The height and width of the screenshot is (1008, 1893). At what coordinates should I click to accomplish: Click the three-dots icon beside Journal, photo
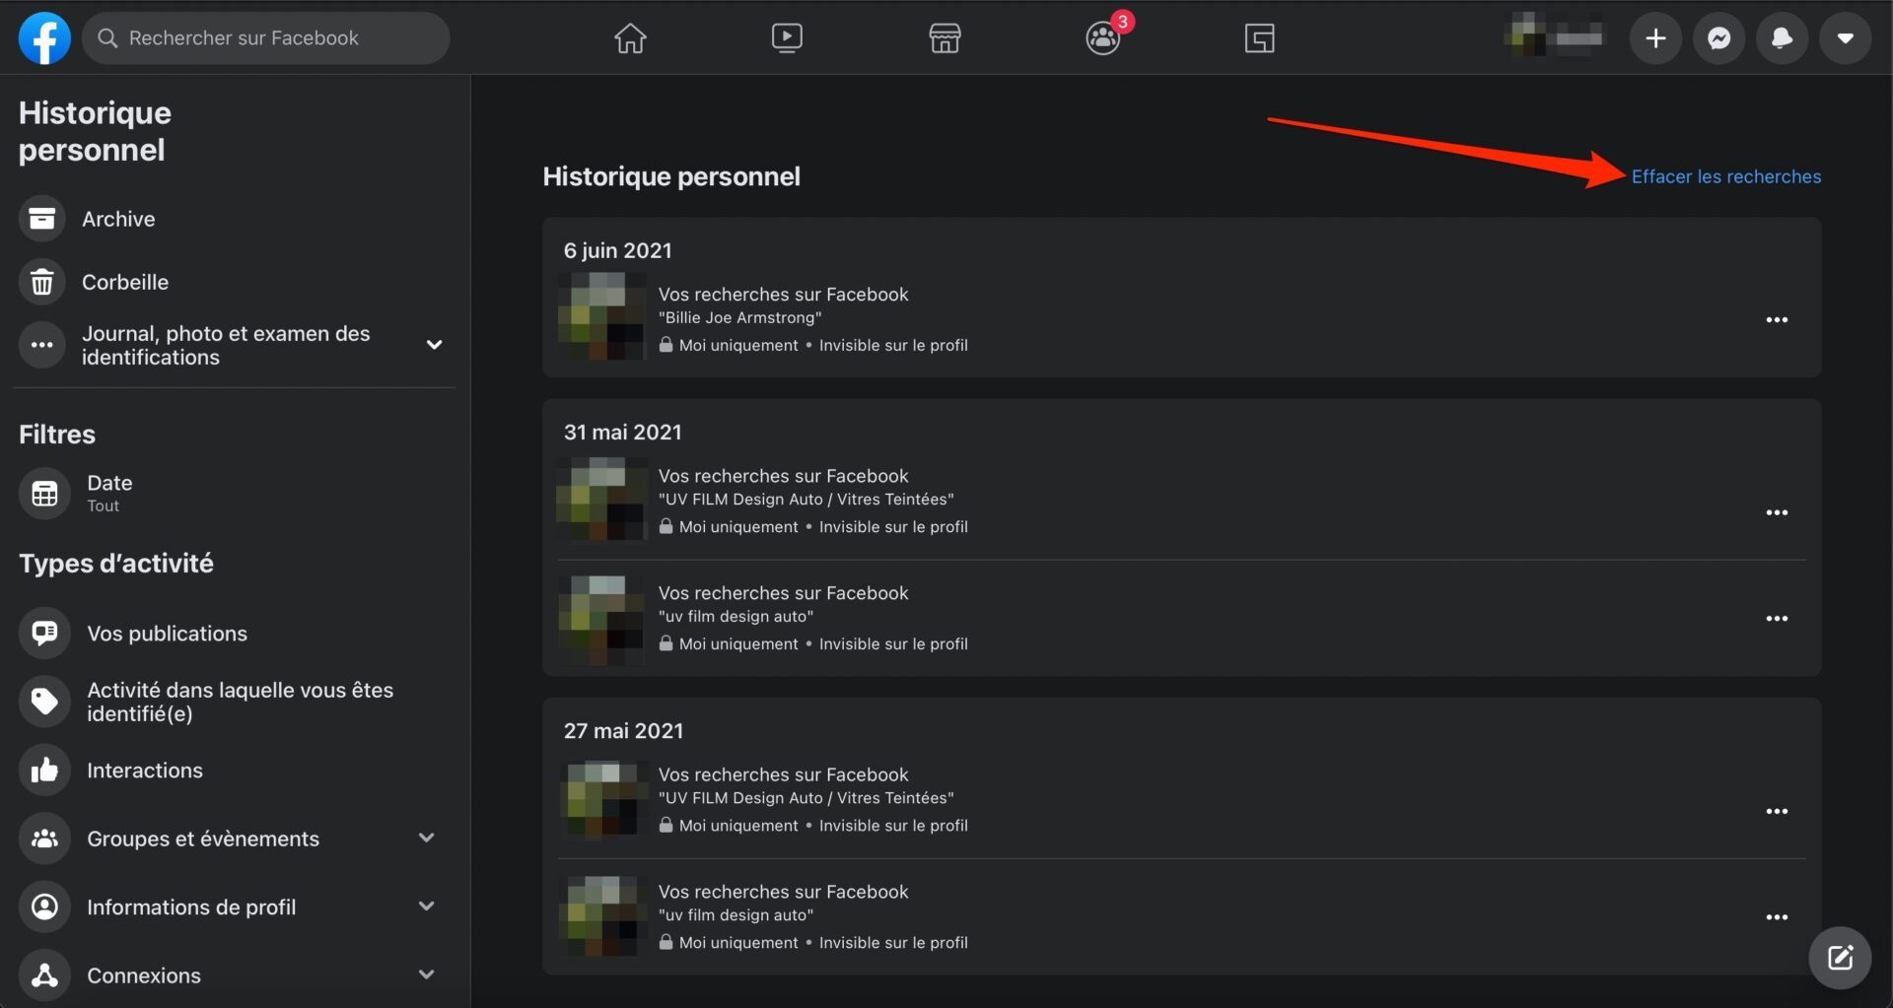click(42, 345)
